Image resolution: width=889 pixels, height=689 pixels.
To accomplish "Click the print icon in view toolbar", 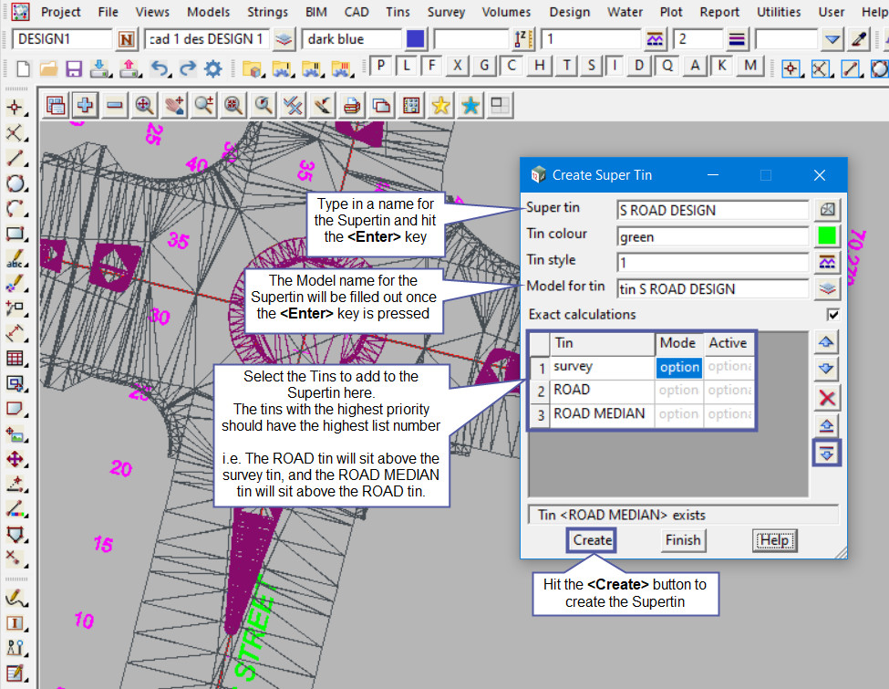I will coord(351,105).
